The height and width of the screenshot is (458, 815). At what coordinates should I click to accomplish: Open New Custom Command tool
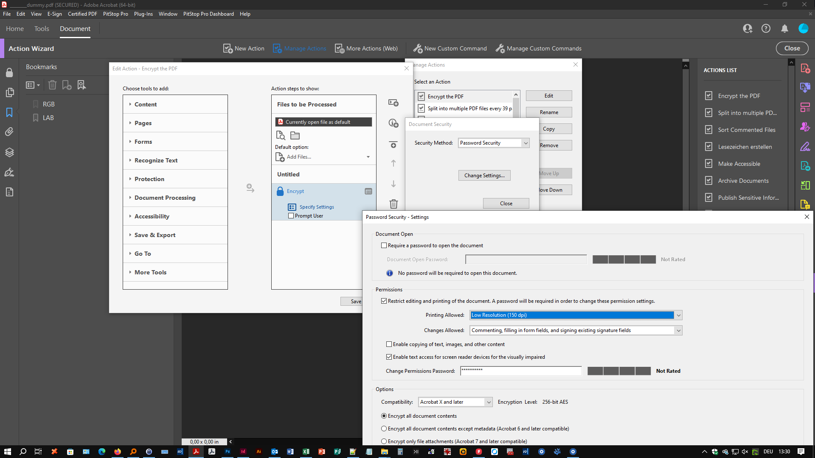[x=450, y=48]
